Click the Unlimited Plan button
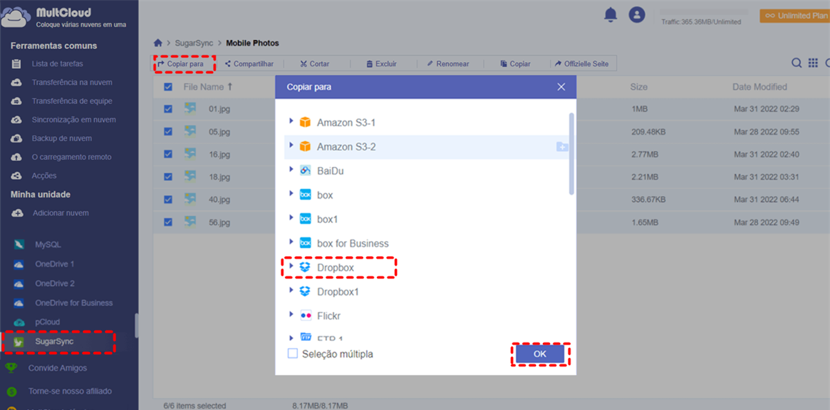The height and width of the screenshot is (410, 830). (x=794, y=15)
